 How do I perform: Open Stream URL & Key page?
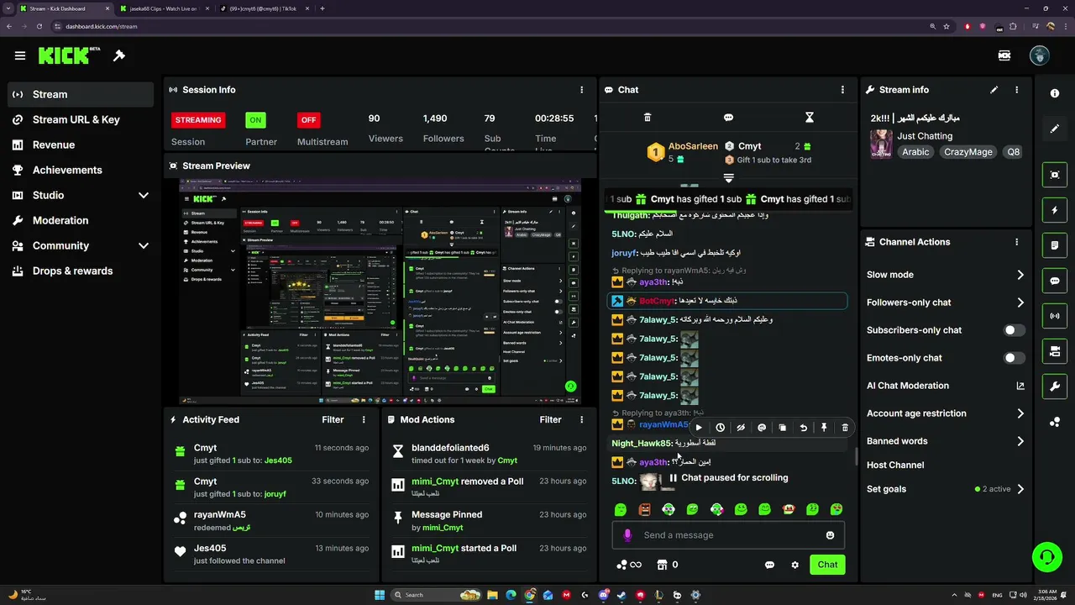point(81,119)
